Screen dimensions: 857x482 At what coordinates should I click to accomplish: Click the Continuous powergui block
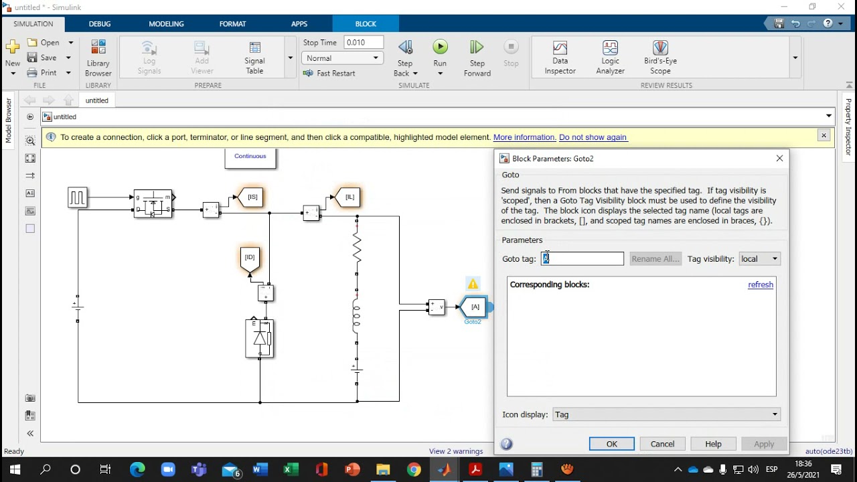[x=250, y=159]
